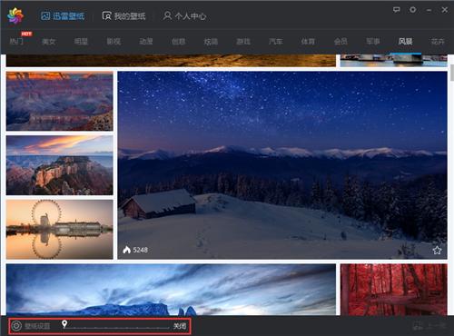Click the flame popularity icon beside 5248
Screen dimensions: 454x336
(x=127, y=250)
